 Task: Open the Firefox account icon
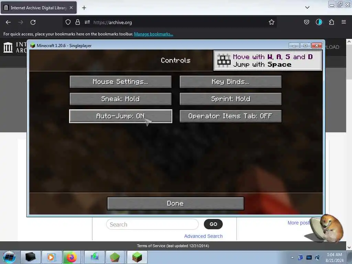click(x=319, y=22)
